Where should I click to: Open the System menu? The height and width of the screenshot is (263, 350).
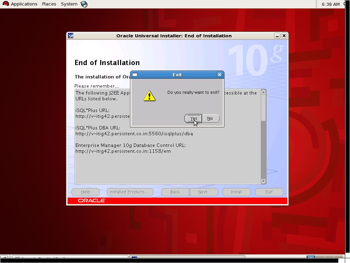(69, 4)
